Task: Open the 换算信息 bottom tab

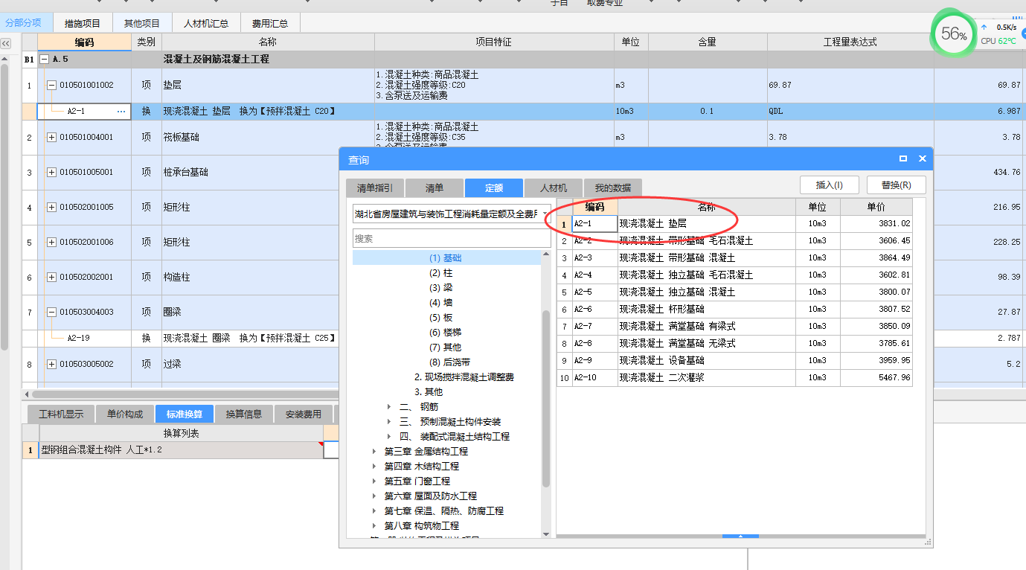Action: [244, 414]
